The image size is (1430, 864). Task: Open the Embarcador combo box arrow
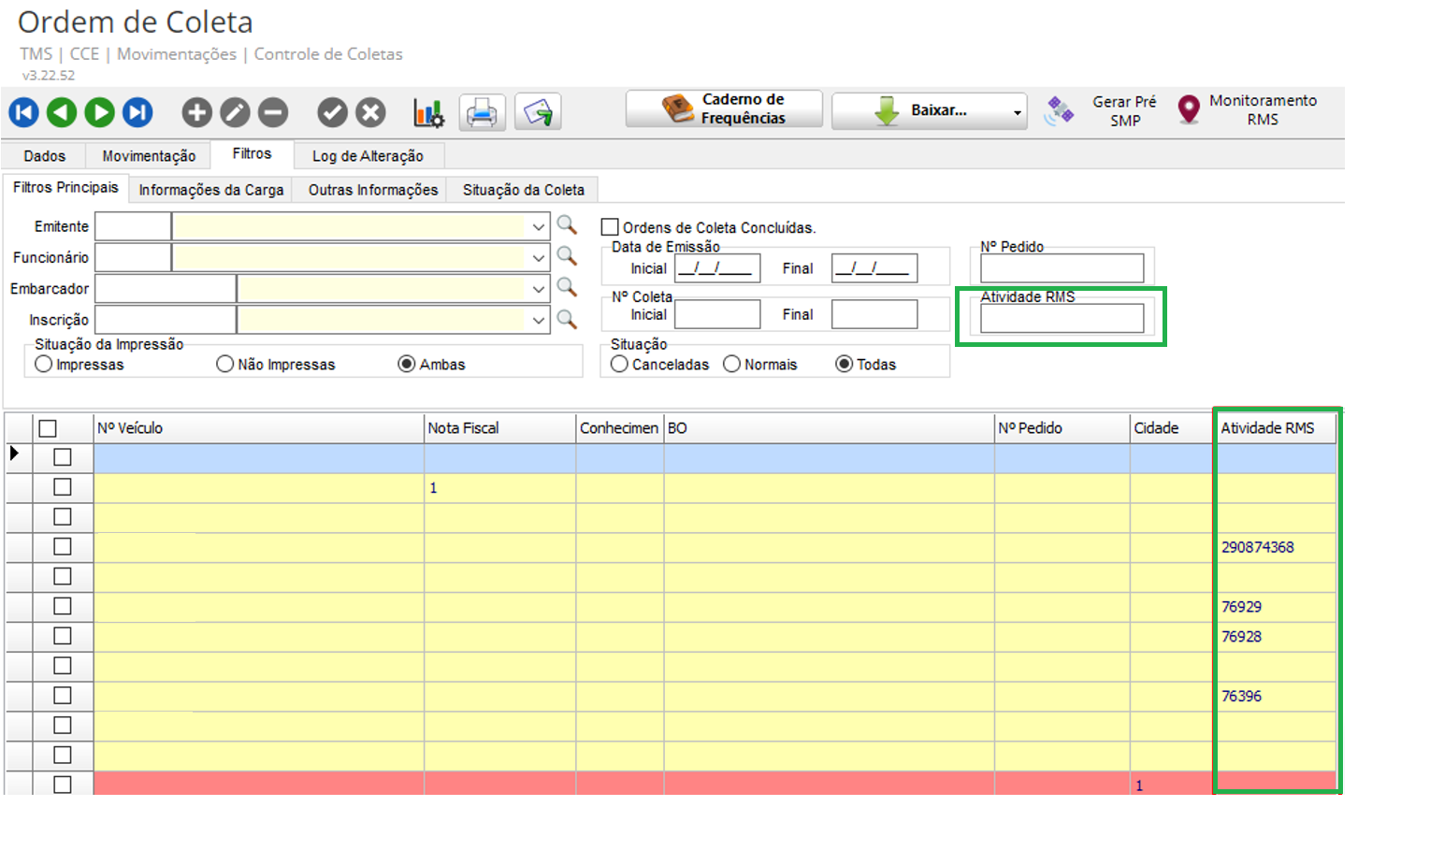539,289
